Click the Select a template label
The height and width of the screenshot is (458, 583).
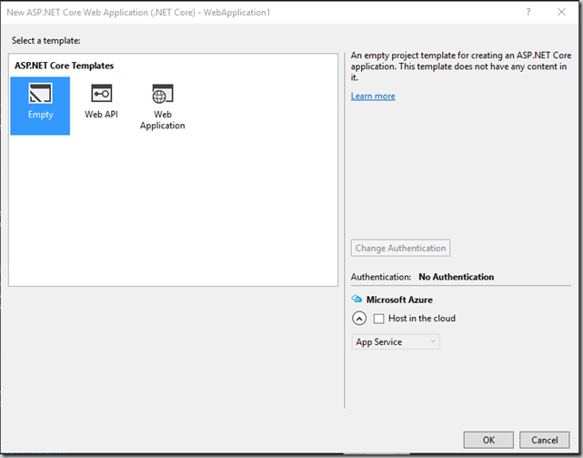coord(45,41)
